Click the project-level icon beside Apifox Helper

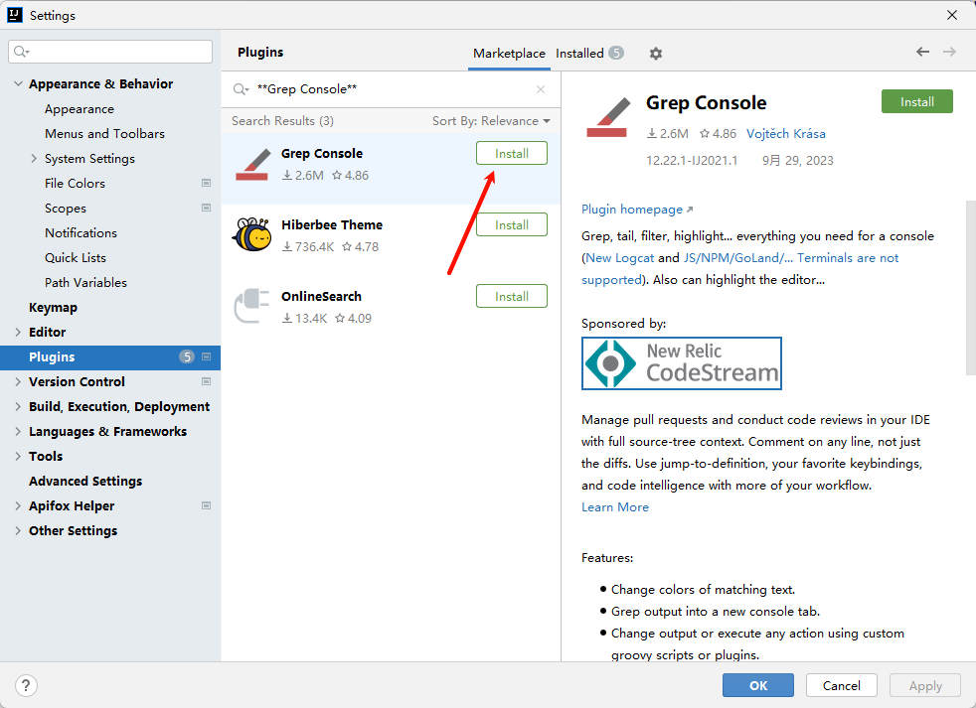click(206, 505)
